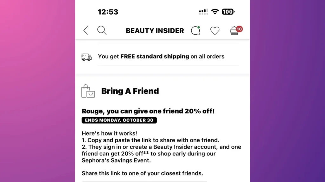325x182 pixels.
Task: Tap the shopping bag icon beside Bring A Friend
Action: coord(88,91)
